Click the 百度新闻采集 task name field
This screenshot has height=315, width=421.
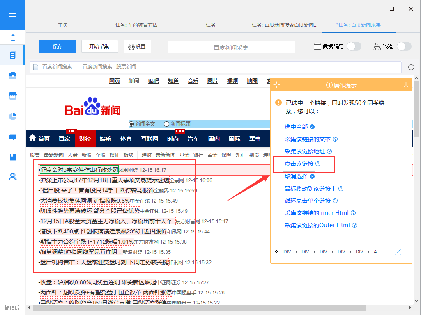click(x=231, y=47)
